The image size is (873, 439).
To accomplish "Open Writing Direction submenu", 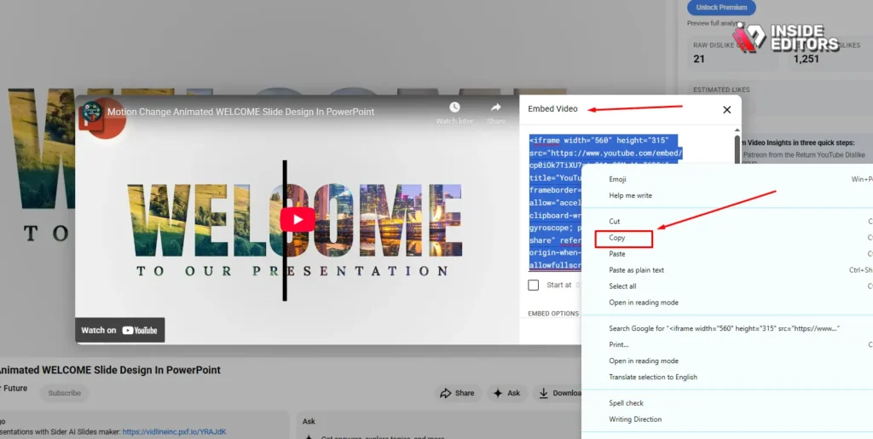I will click(635, 419).
